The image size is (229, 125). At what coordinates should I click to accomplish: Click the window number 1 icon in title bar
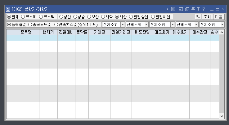8,9
